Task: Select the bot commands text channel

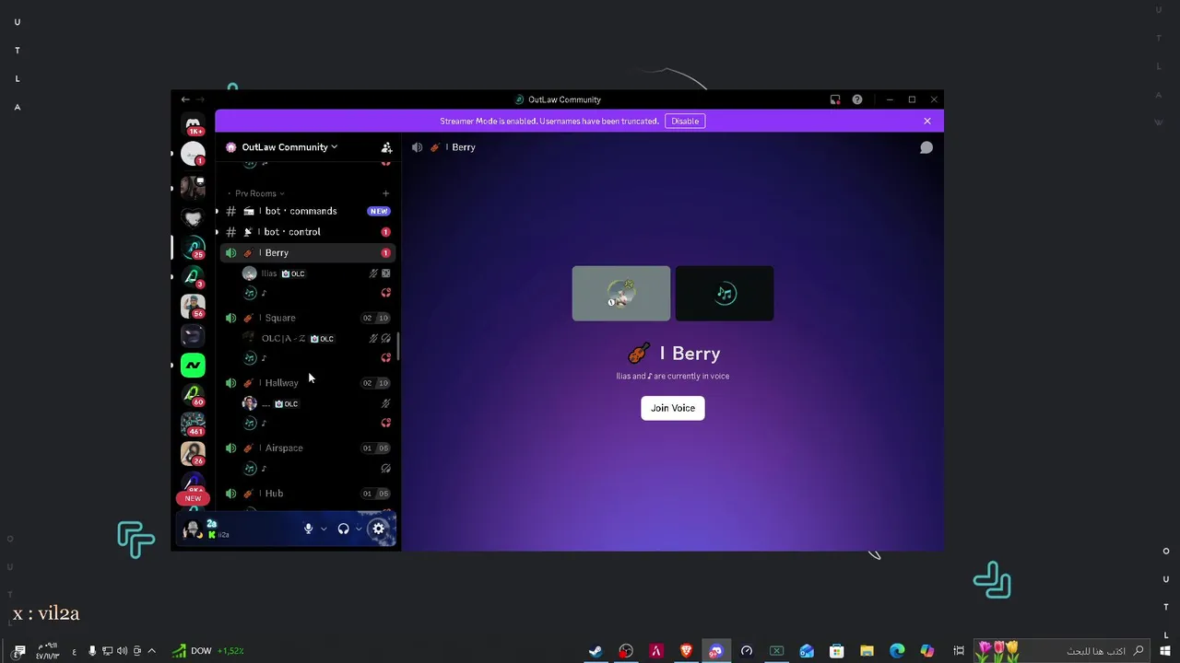Action: click(x=308, y=211)
